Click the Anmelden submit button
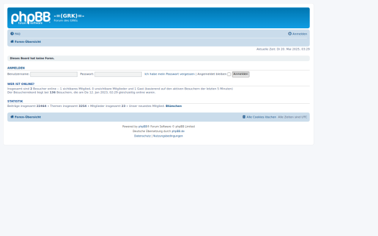 coord(241,74)
